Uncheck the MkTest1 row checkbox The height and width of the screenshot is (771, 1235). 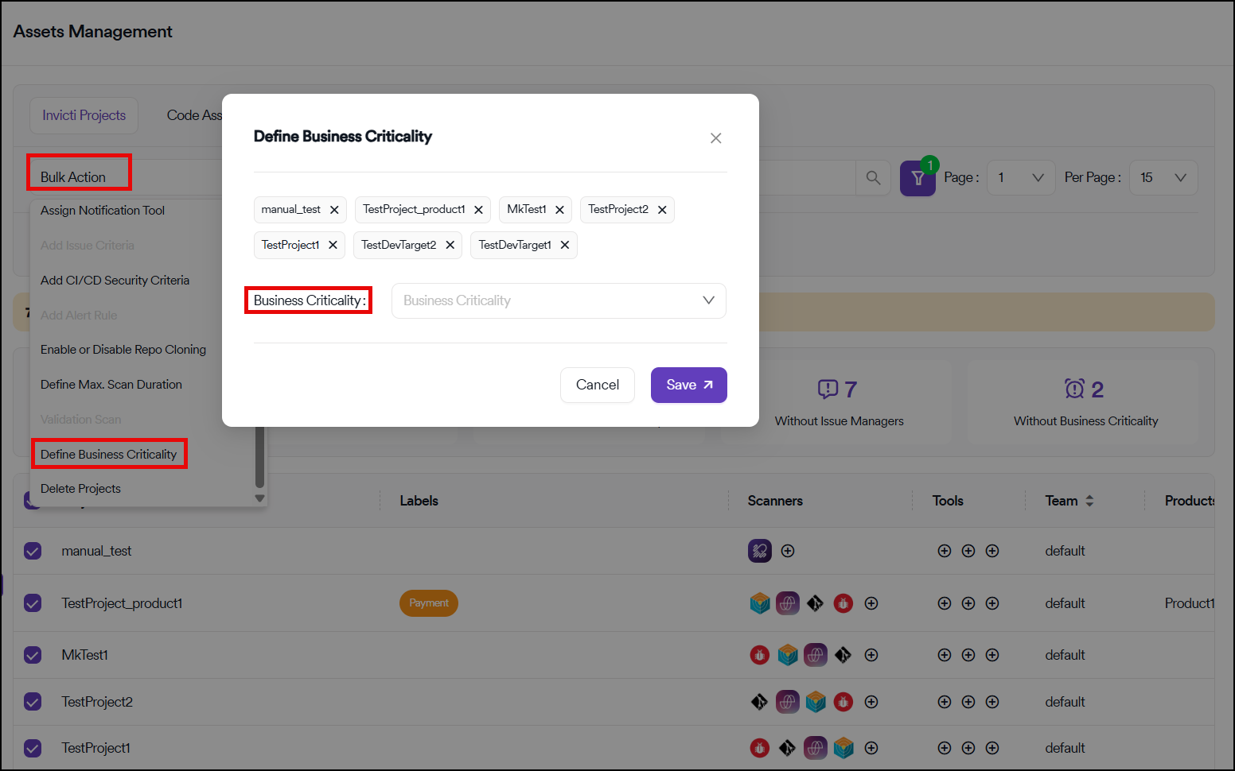pyautogui.click(x=33, y=655)
